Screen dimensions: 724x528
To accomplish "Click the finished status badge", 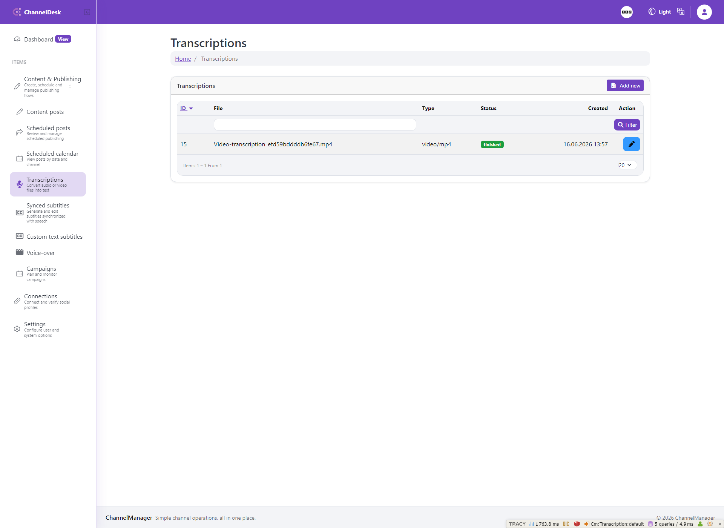I will coord(492,144).
